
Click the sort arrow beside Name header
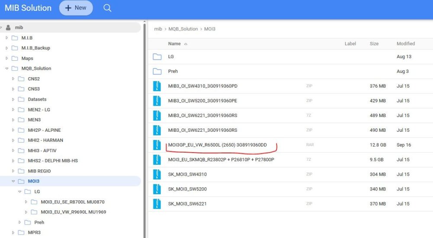tap(186, 44)
